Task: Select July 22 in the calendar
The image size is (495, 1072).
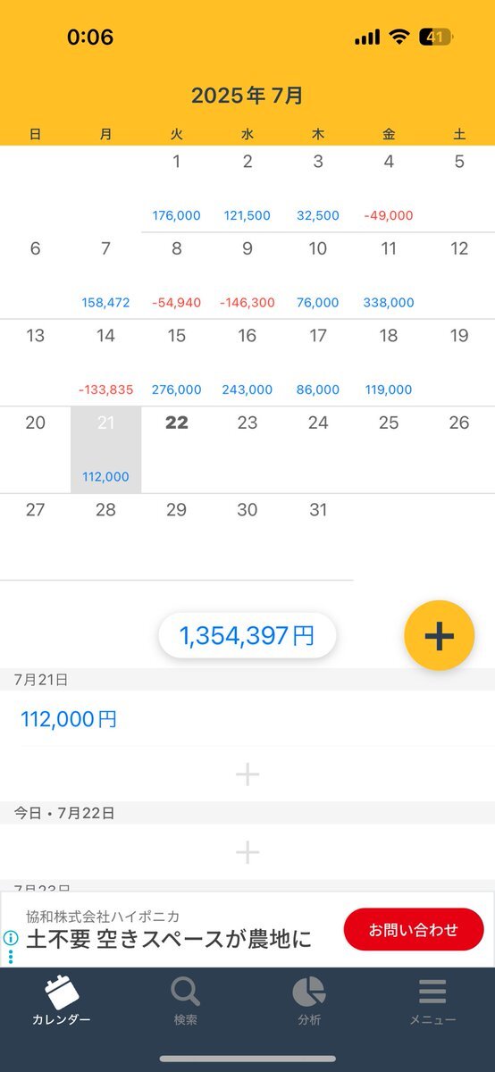Action: (177, 449)
